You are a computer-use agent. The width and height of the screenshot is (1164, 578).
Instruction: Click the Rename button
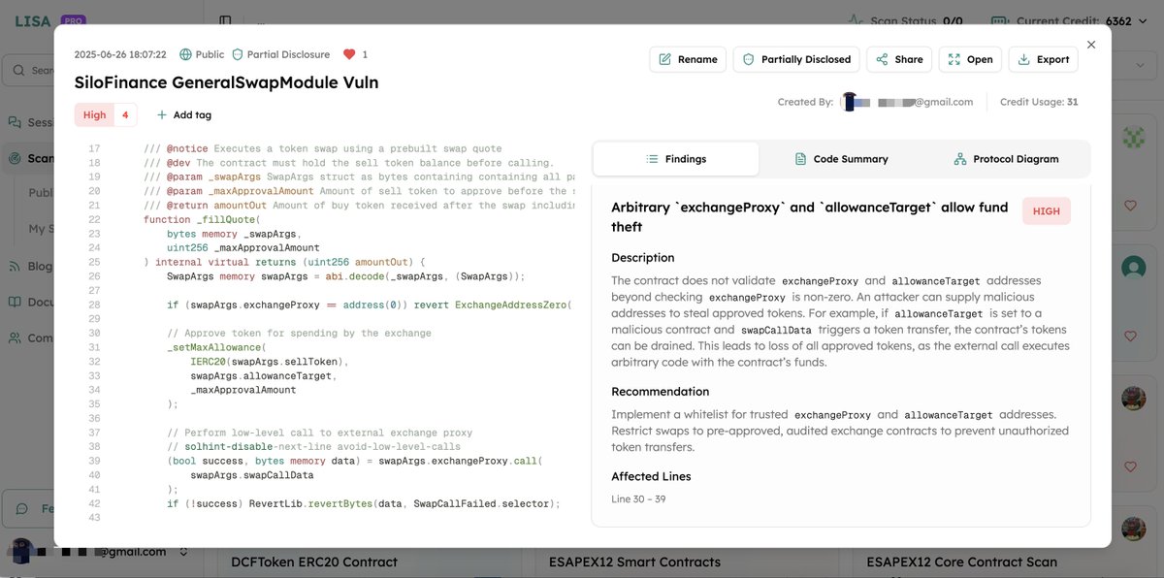point(688,59)
